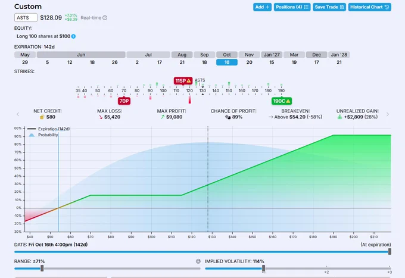The image size is (405, 278).
Task: Click the Range slider handle
Action: click(42, 268)
